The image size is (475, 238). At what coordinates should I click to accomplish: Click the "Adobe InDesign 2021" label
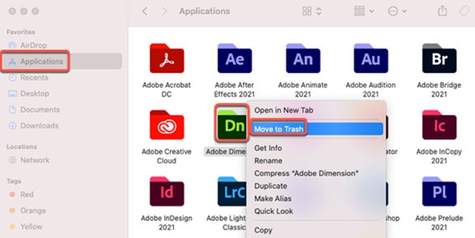pyautogui.click(x=167, y=222)
